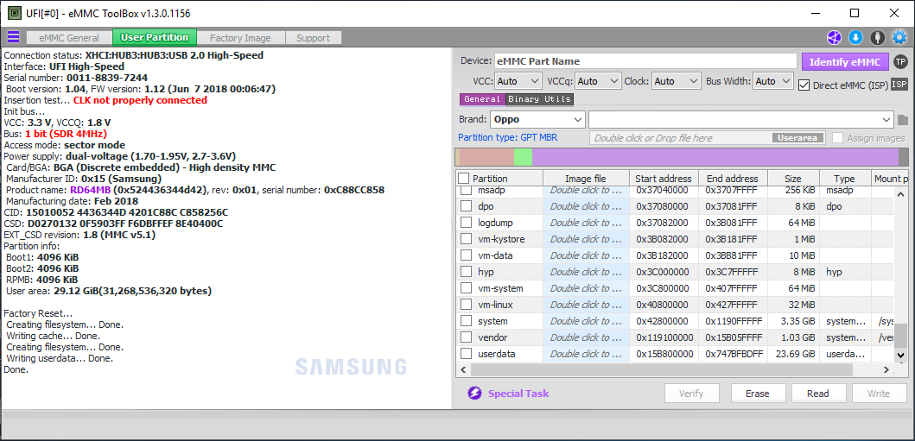This screenshot has height=441, width=915.
Task: Open the Special Task link
Action: 518,394
